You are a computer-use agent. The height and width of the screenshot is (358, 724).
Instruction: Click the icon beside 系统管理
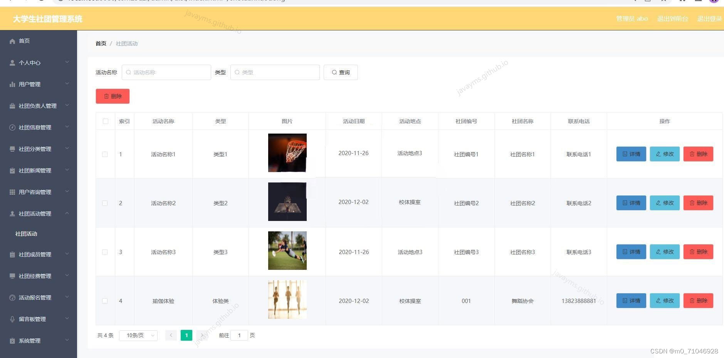(12, 341)
